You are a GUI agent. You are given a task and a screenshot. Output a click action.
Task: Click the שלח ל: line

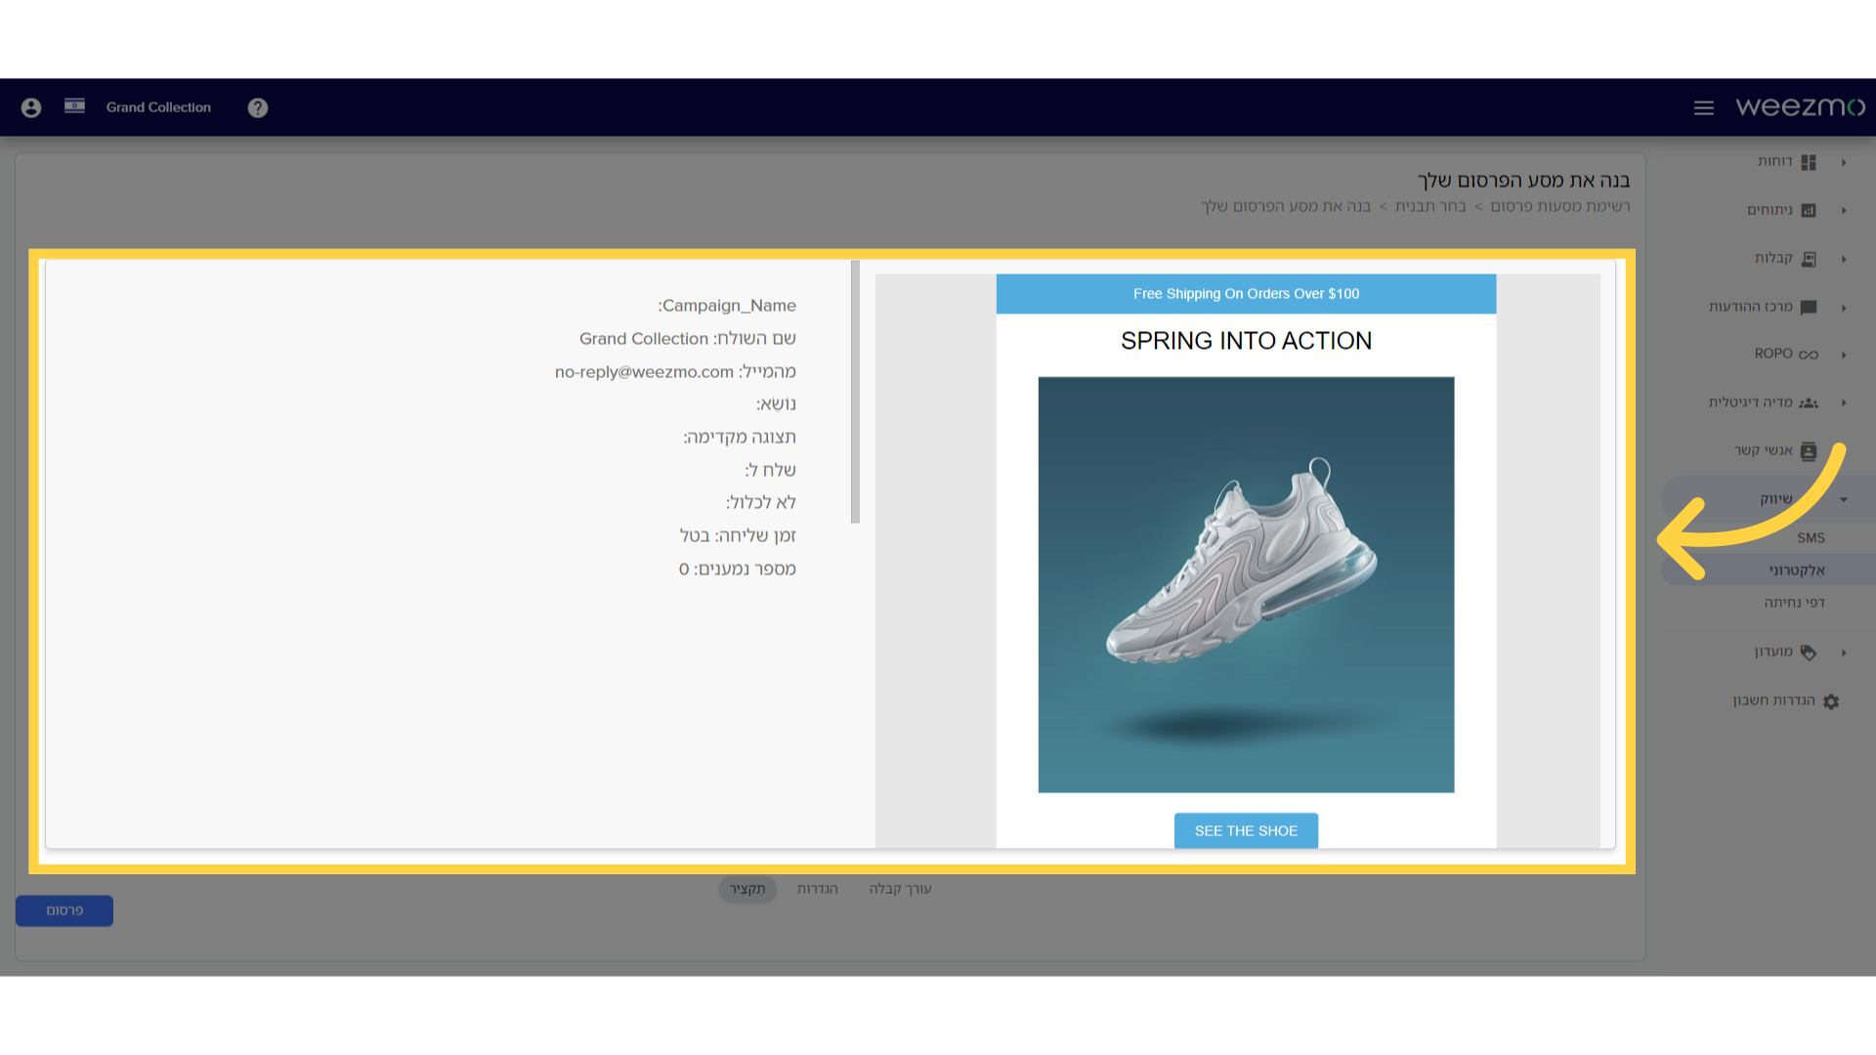click(770, 470)
